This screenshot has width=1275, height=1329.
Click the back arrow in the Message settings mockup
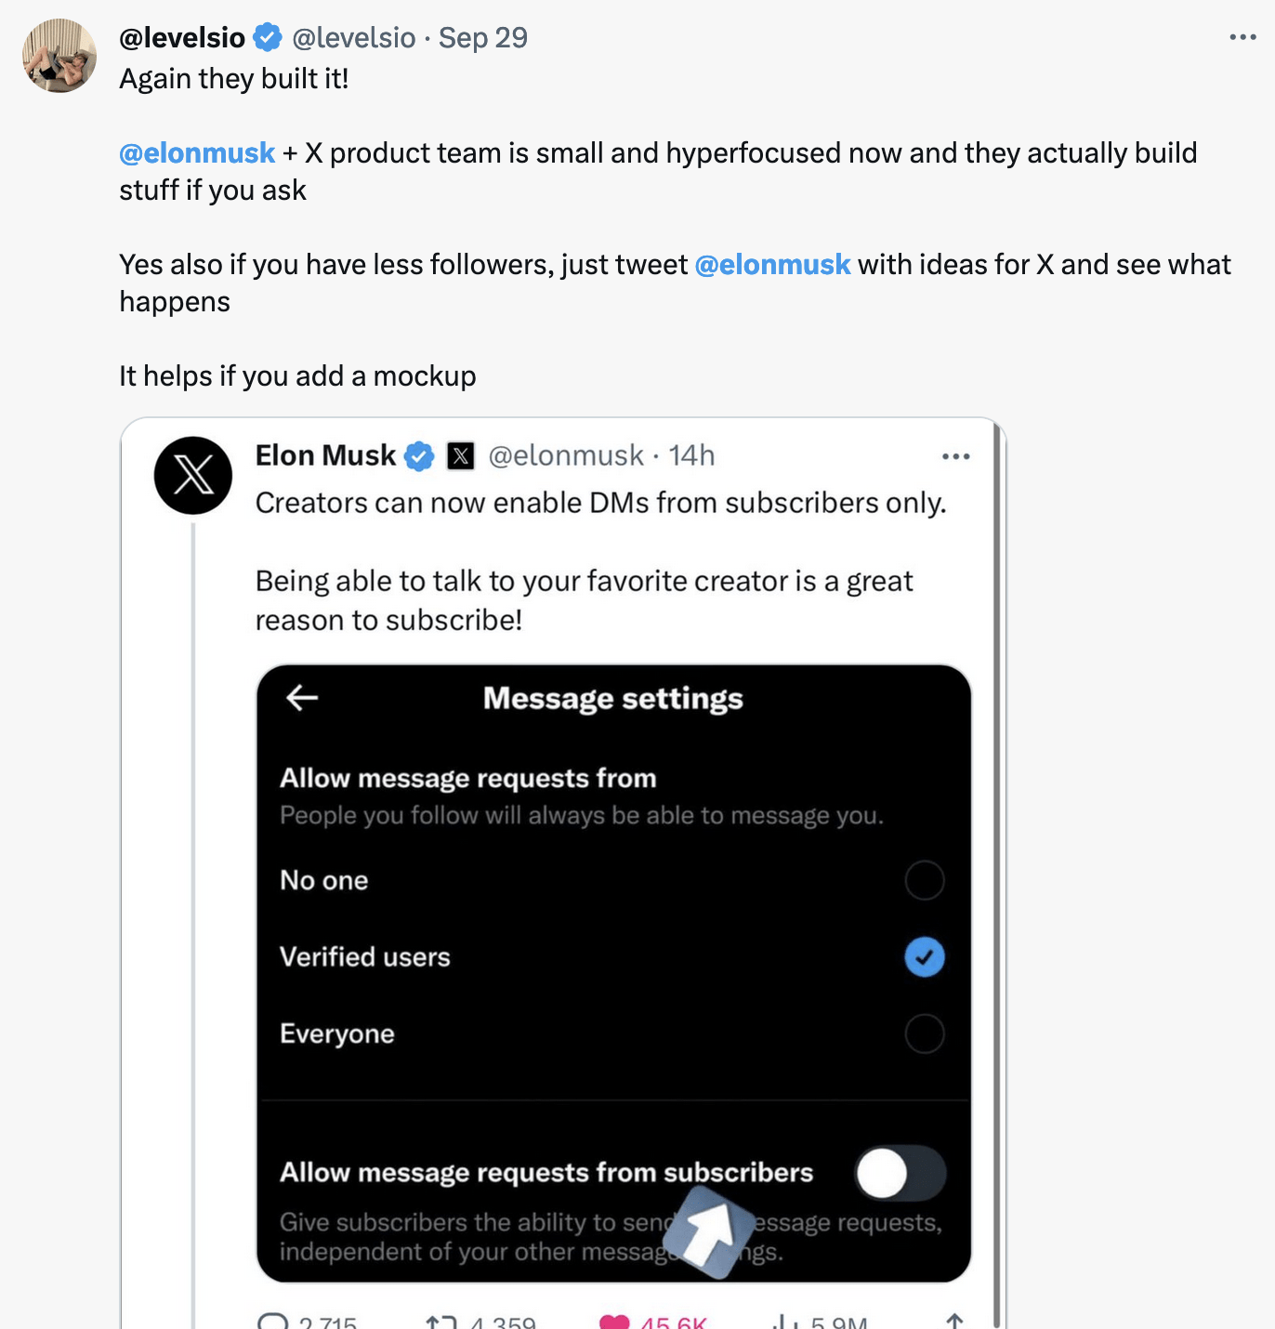tap(301, 699)
